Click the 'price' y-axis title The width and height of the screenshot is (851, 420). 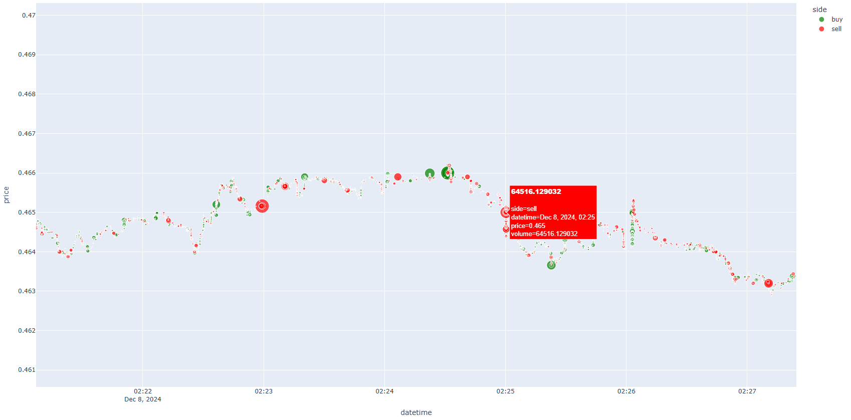tap(7, 194)
